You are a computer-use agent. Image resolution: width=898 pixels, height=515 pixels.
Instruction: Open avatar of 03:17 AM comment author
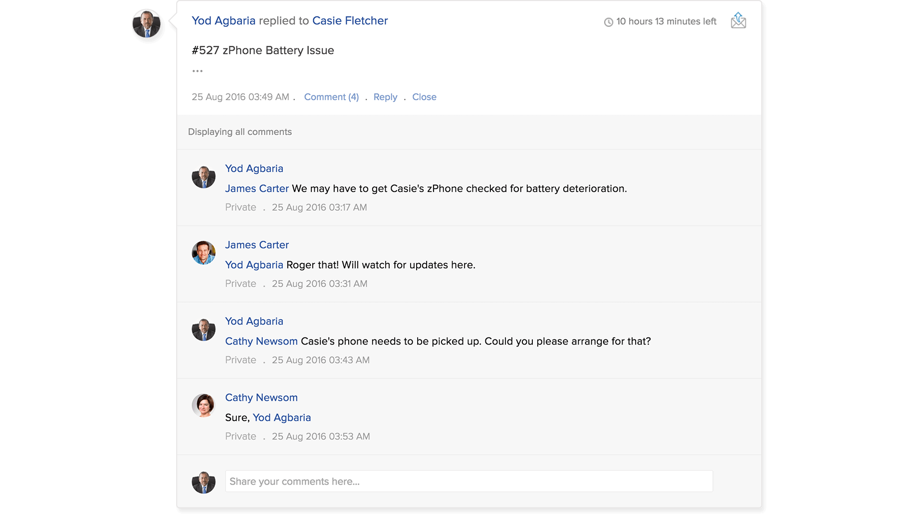[x=204, y=176]
